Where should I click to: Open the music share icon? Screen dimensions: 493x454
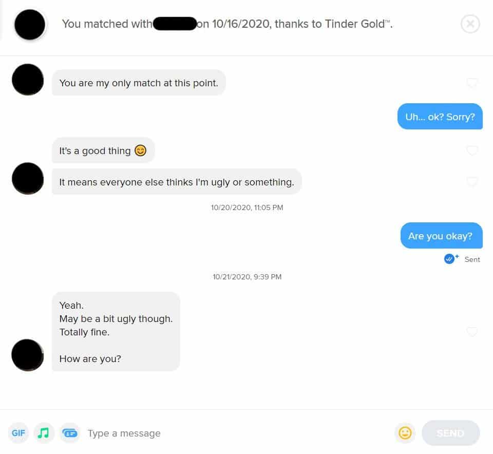pos(44,433)
